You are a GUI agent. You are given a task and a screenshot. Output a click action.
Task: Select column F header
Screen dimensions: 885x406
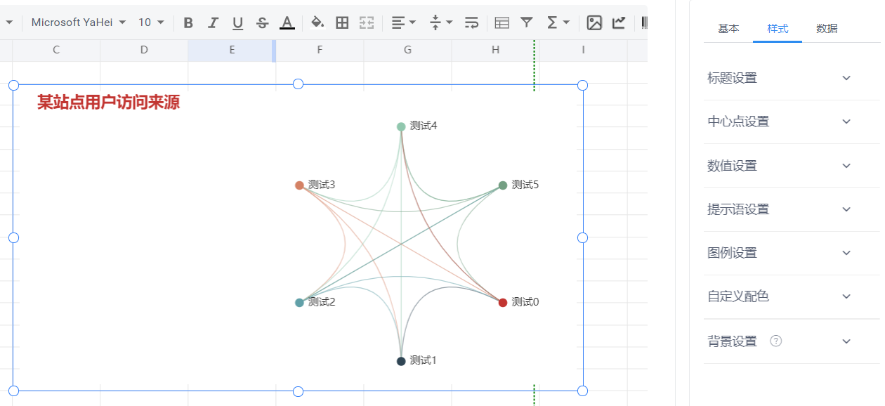coord(320,50)
